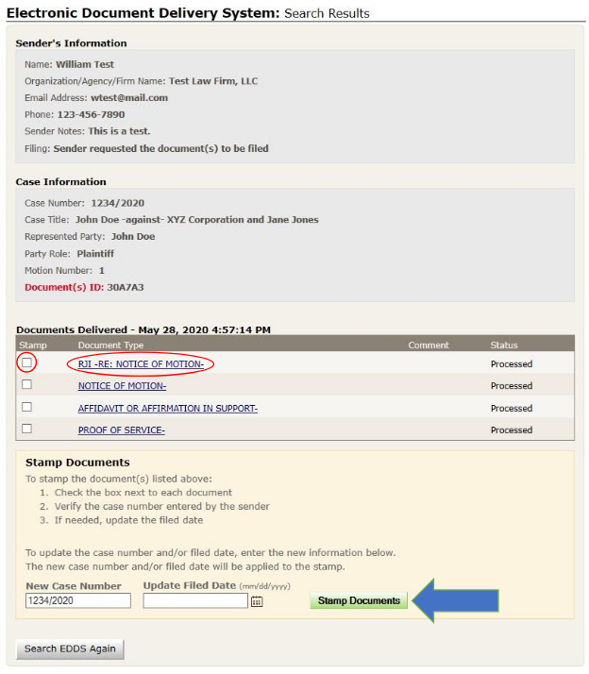Click the Processed status of PROOF OF SERVICE
589x674 pixels.
click(512, 430)
